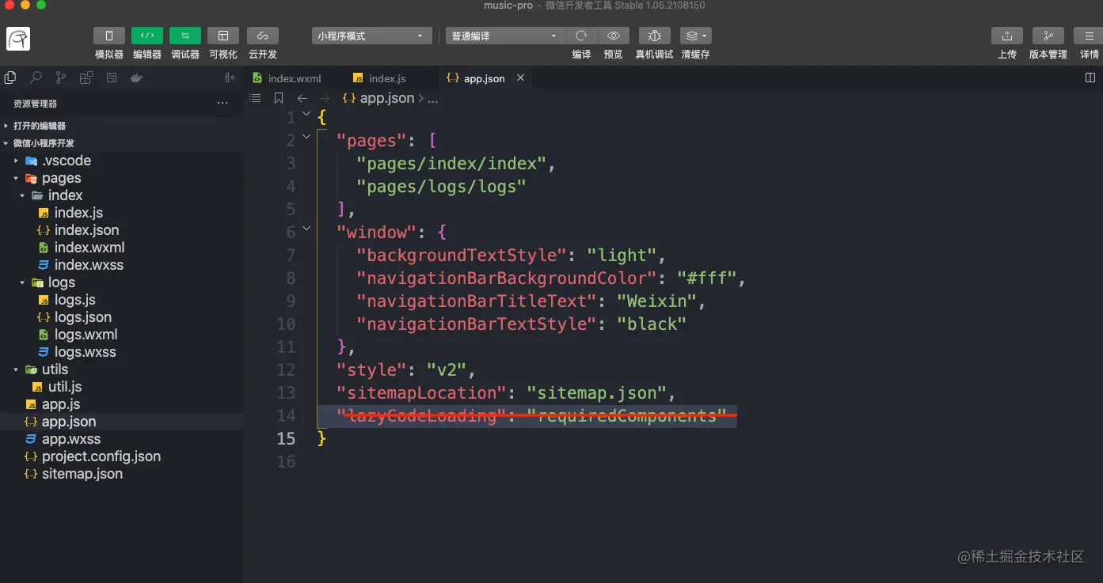Viewport: 1103px width, 583px height.
Task: Open the search icon in activity bar
Action: (36, 78)
